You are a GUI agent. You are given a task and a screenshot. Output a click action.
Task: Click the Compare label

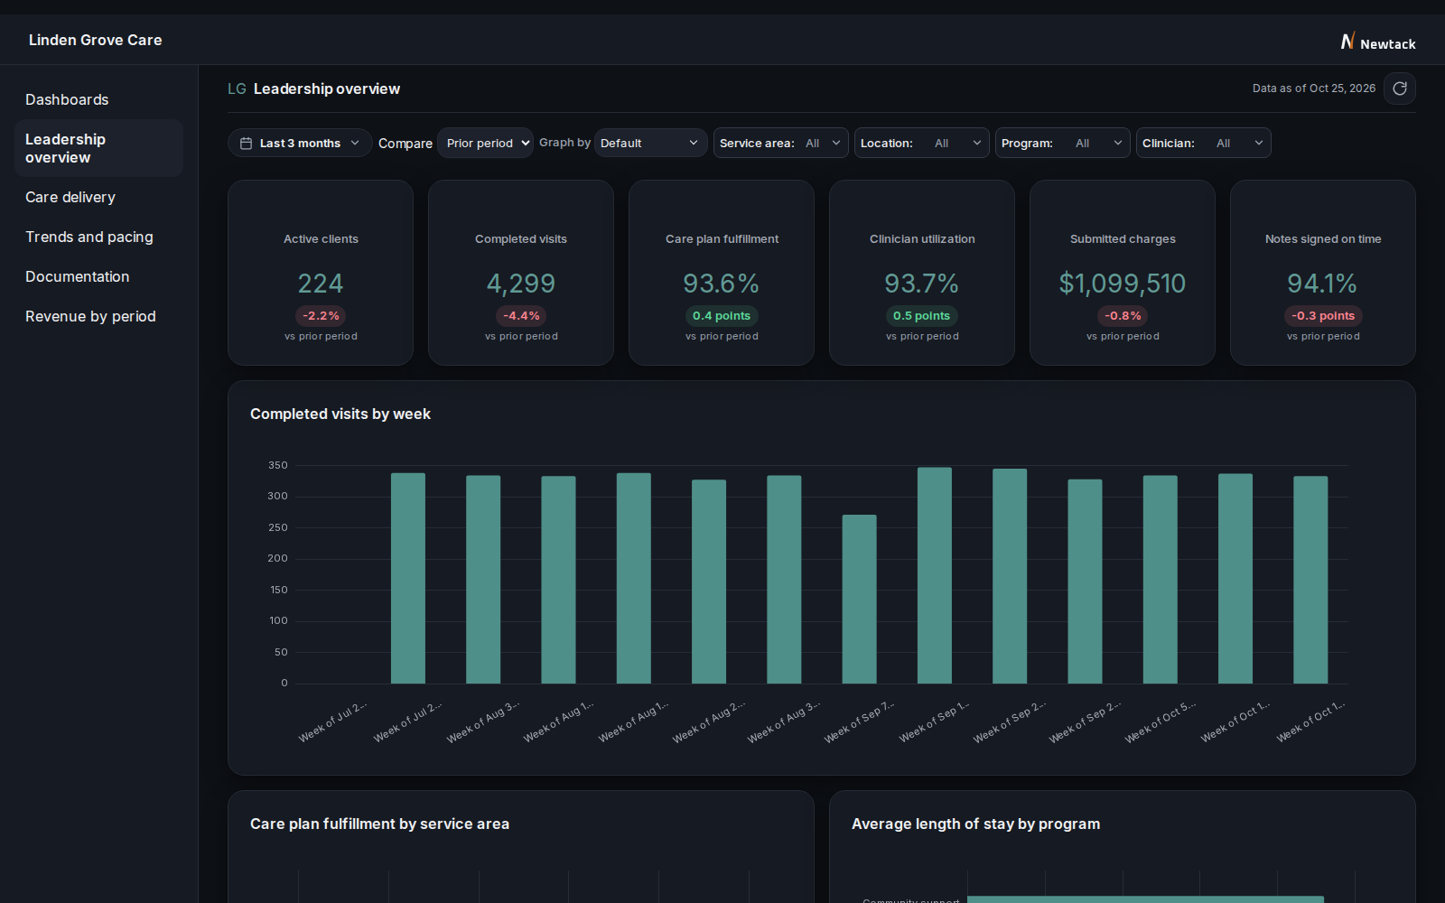click(406, 143)
